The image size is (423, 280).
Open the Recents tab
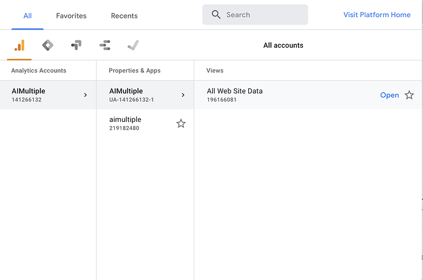coord(124,16)
